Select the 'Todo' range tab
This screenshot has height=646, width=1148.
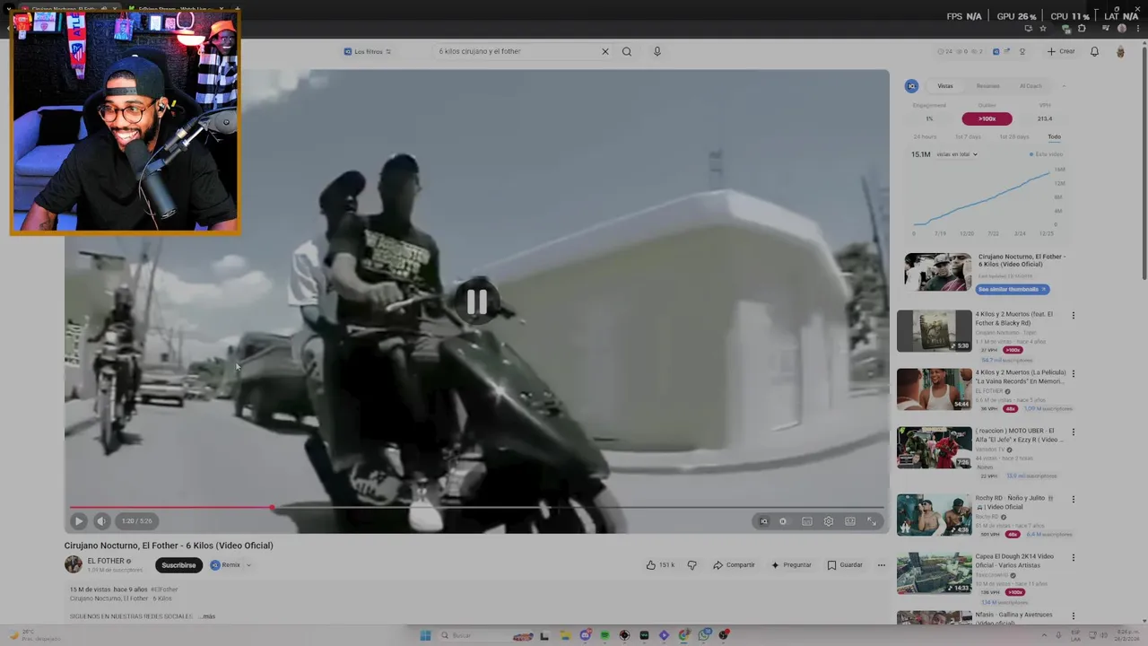pos(1054,136)
